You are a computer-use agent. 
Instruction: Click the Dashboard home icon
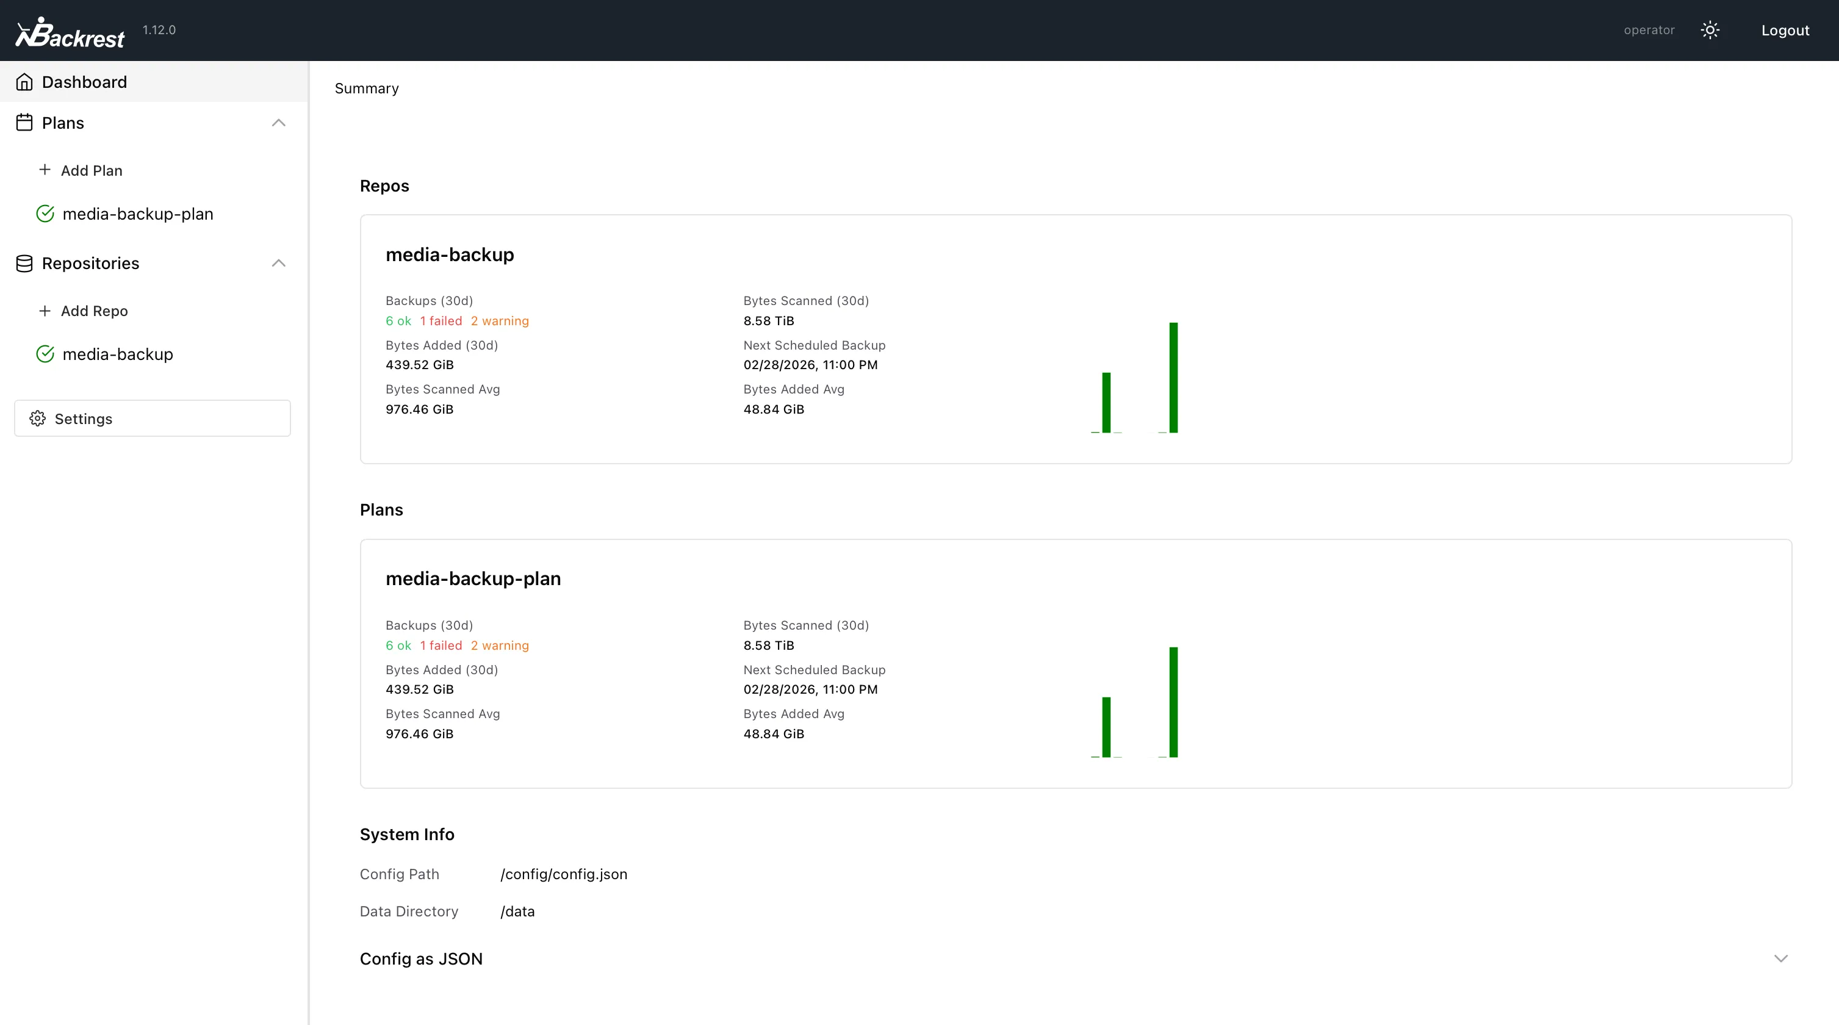(x=24, y=81)
